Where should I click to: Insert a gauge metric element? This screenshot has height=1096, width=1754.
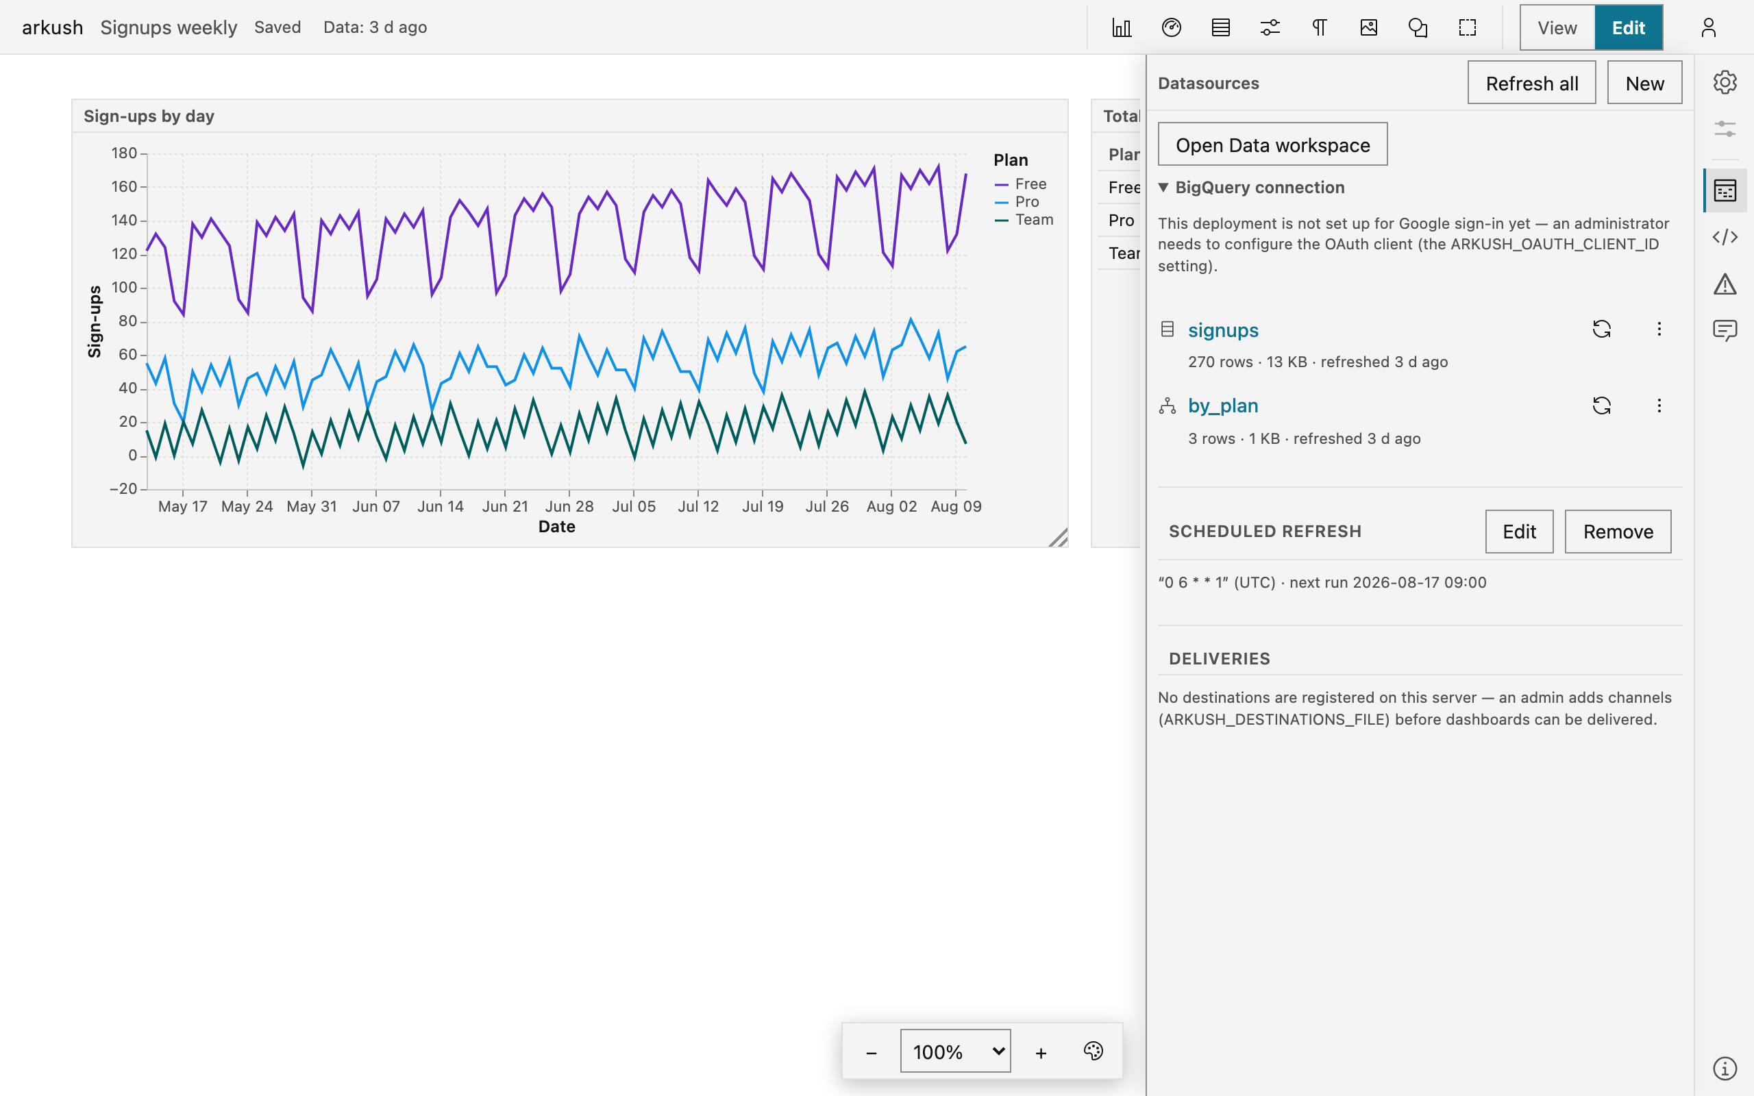click(x=1171, y=27)
